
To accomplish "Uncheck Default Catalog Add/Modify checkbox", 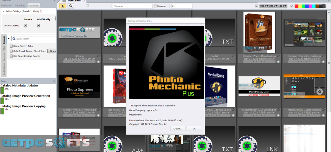I will click(39, 26).
